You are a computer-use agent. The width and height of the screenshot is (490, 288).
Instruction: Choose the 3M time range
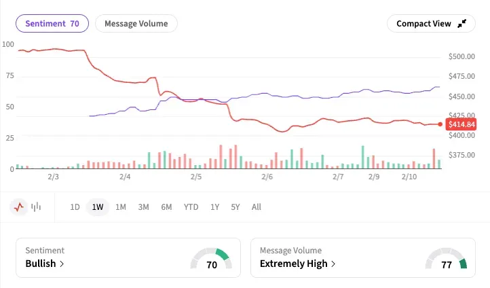coord(143,207)
